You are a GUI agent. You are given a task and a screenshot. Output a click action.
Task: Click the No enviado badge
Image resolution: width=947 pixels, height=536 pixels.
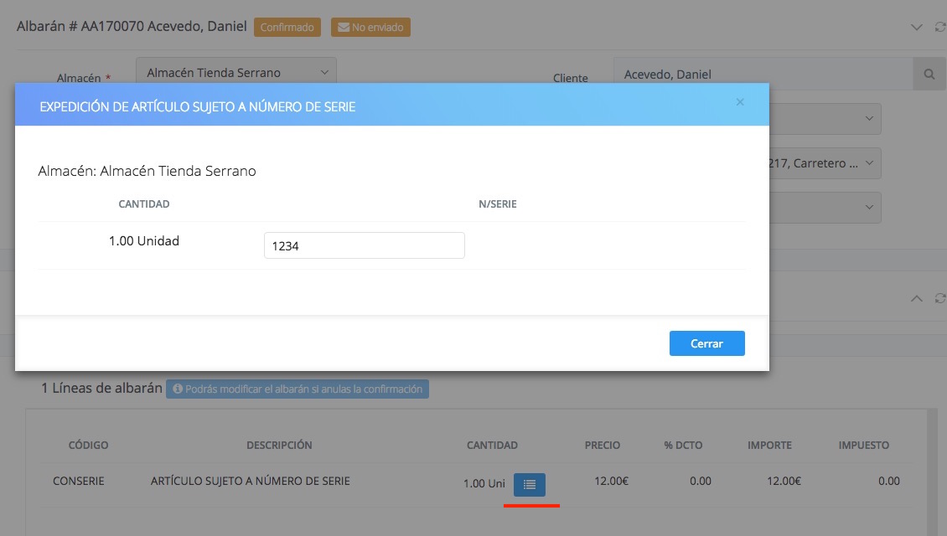click(370, 27)
